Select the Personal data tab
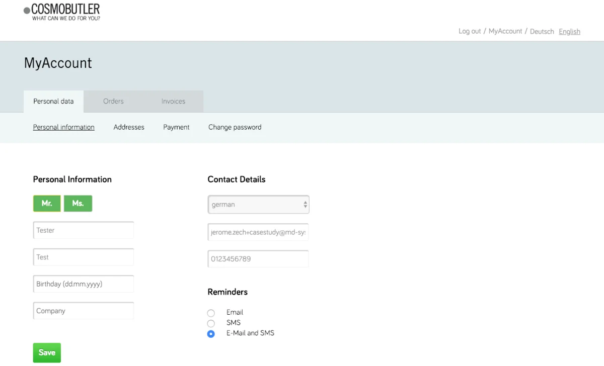 53,101
